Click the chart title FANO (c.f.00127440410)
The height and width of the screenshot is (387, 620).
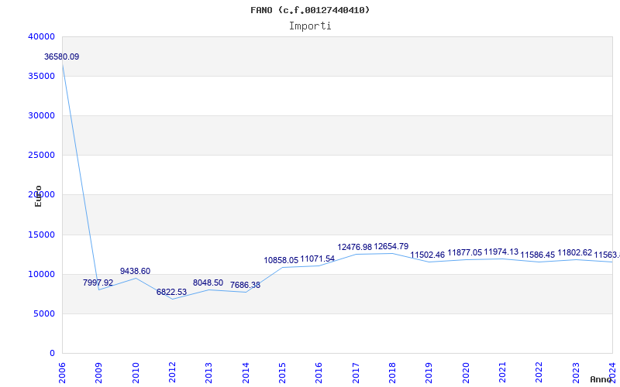(x=310, y=10)
